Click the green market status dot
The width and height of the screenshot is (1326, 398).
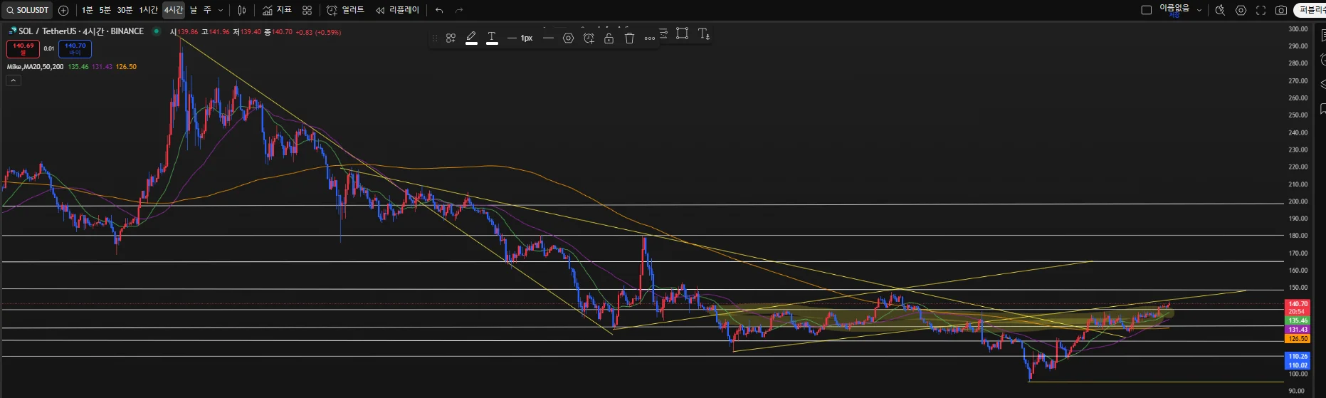(156, 31)
